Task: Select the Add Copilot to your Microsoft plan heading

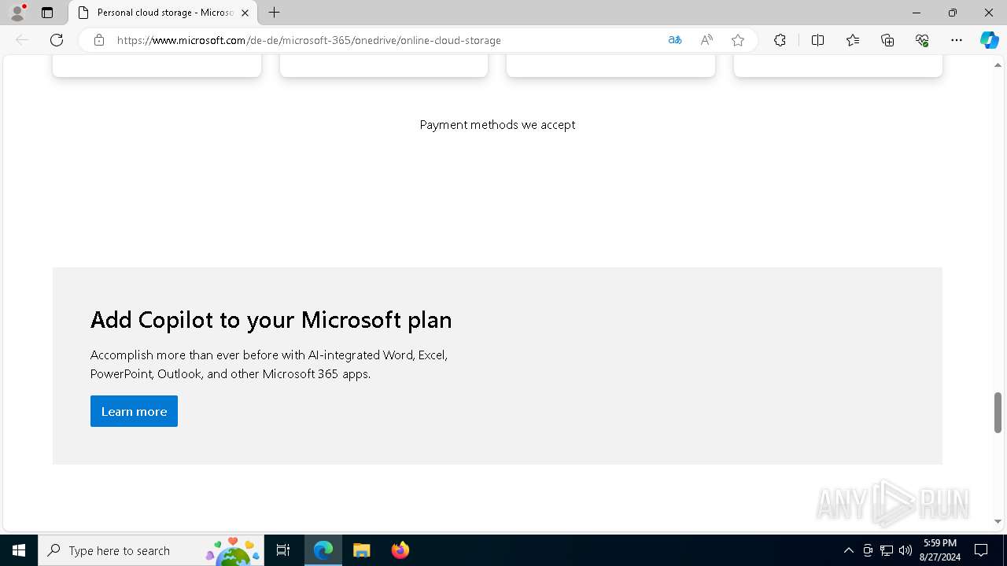Action: (x=271, y=320)
